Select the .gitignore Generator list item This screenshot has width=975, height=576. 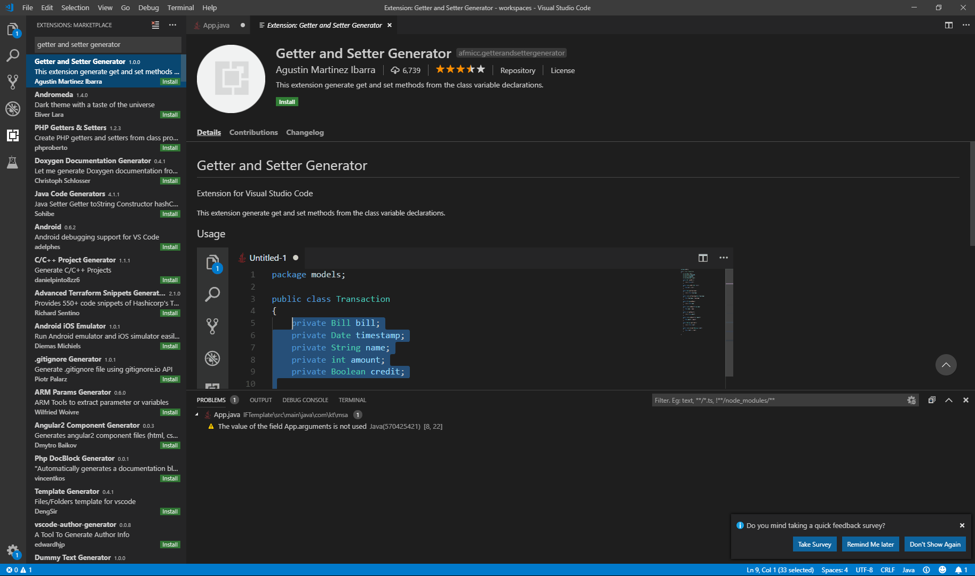[106, 369]
